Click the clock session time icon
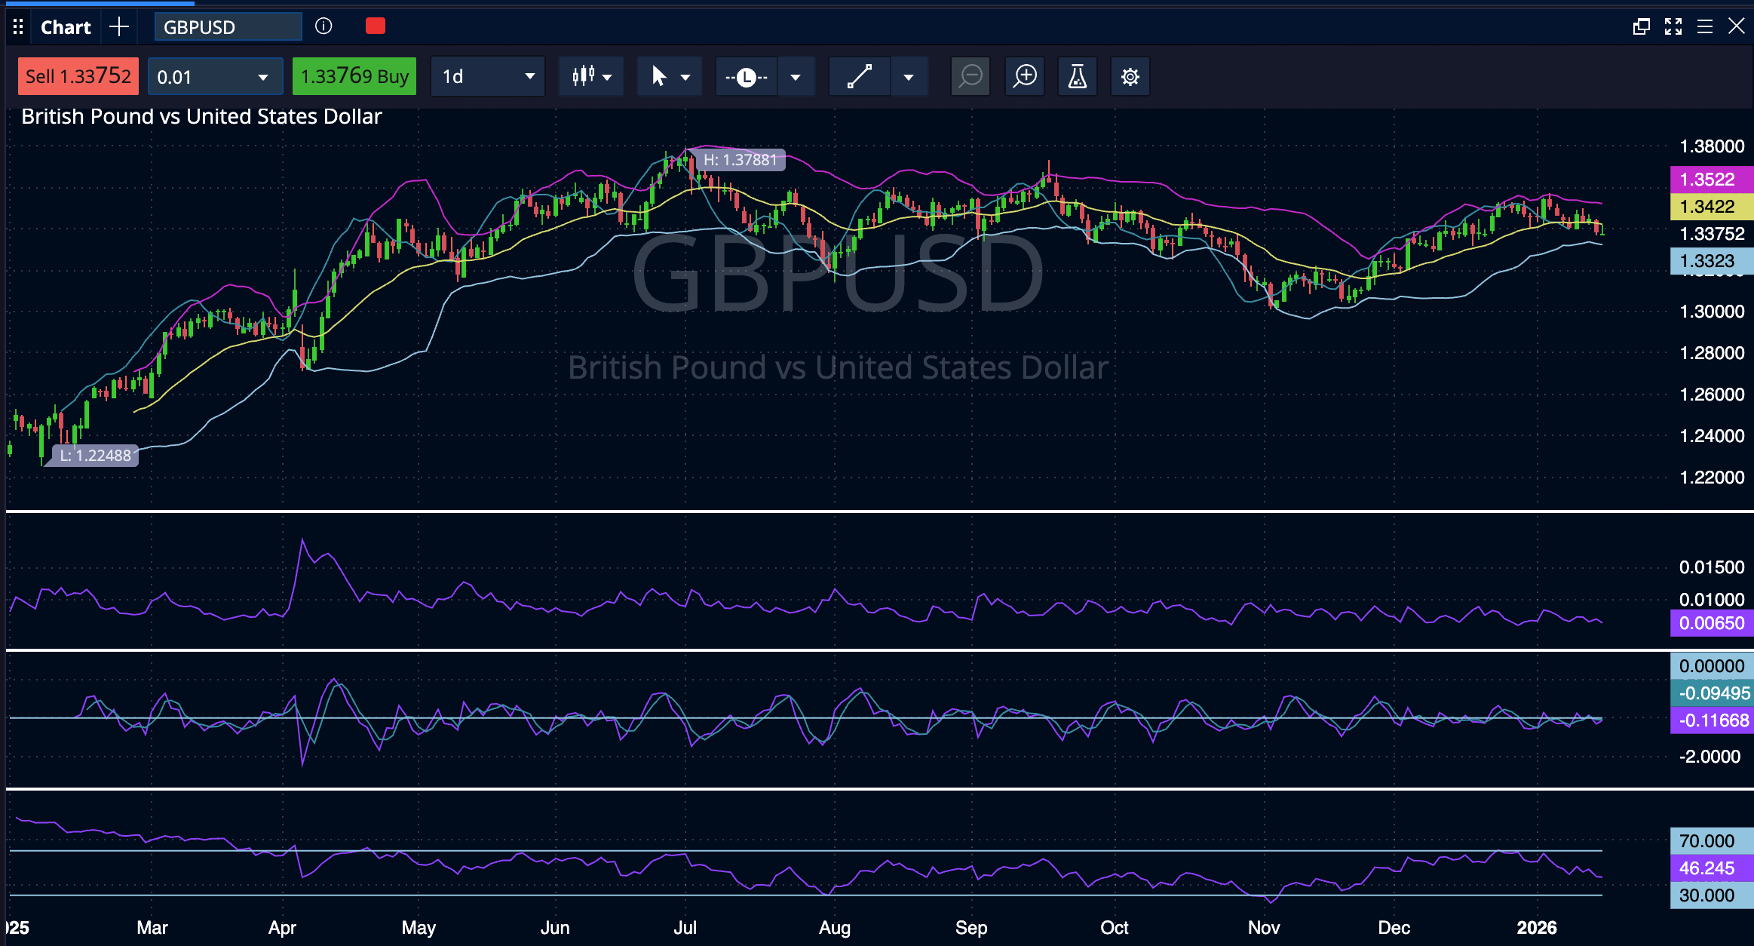Image resolution: width=1754 pixels, height=946 pixels. 747,76
